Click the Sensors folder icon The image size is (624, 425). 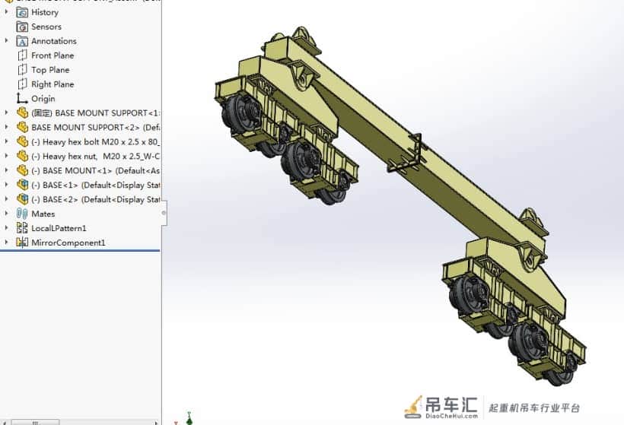point(22,27)
